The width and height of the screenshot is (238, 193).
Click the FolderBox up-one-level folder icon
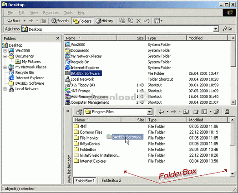point(186,112)
